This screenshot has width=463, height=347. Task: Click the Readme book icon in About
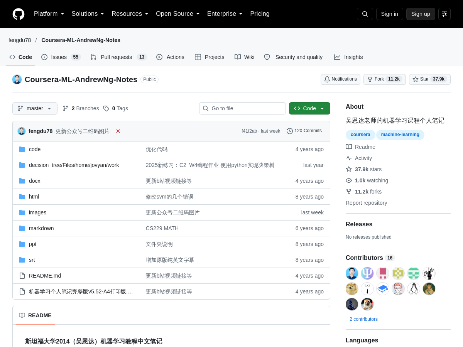pyautogui.click(x=349, y=147)
